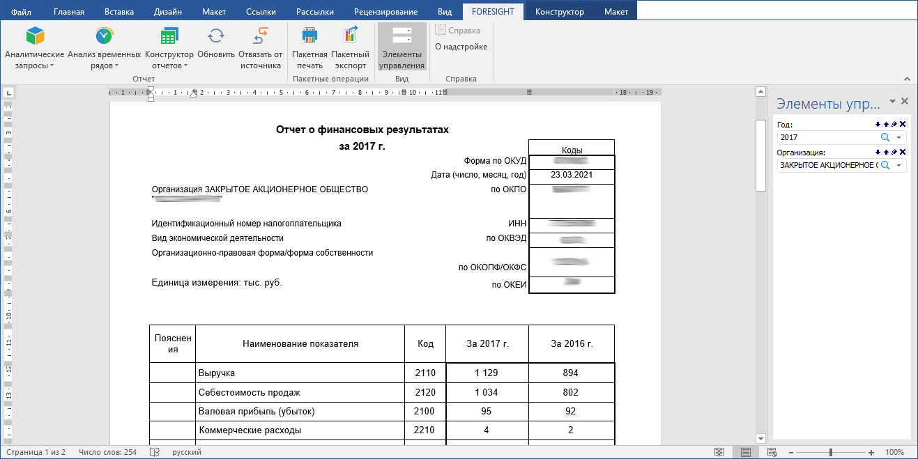Viewport: 918px width, 459px height.
Task: Click the zoom slider in status bar
Action: point(830,452)
